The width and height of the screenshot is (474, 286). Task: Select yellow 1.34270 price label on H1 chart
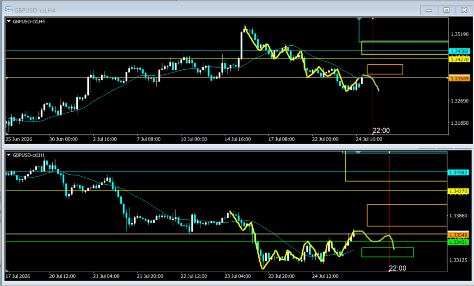point(458,191)
